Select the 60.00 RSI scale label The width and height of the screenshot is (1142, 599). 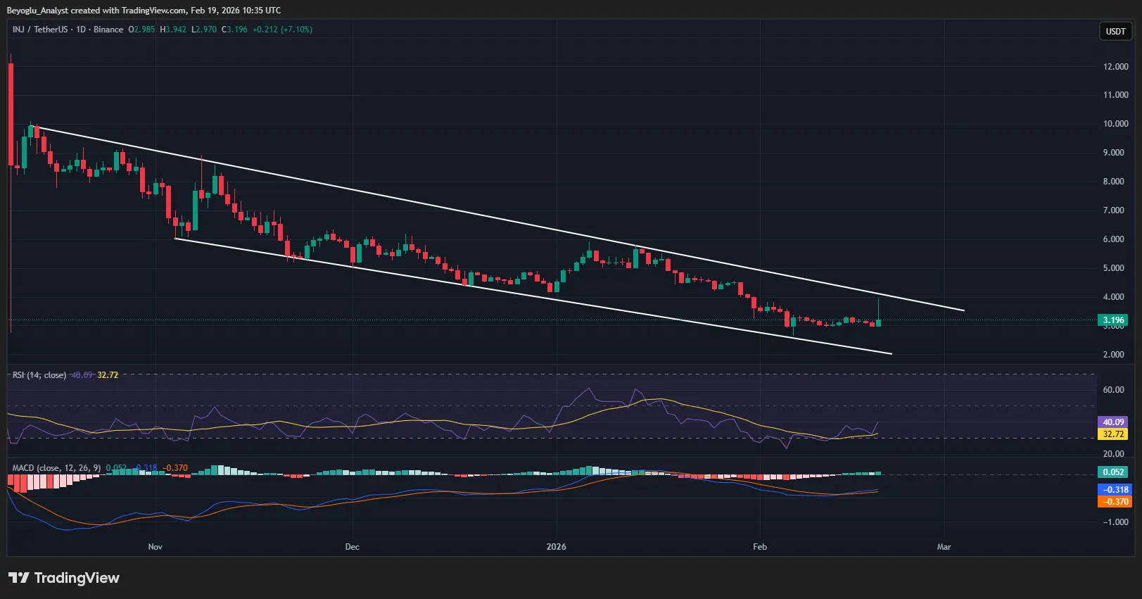click(x=1113, y=390)
